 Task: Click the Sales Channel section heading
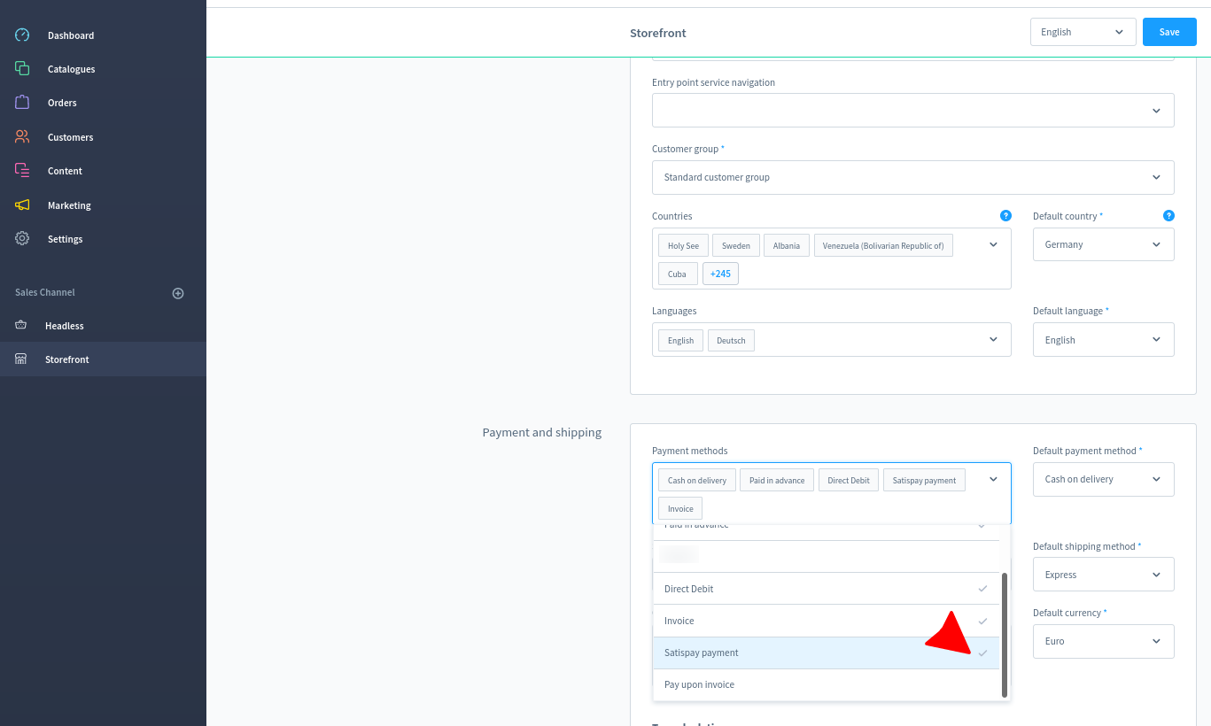coord(45,292)
